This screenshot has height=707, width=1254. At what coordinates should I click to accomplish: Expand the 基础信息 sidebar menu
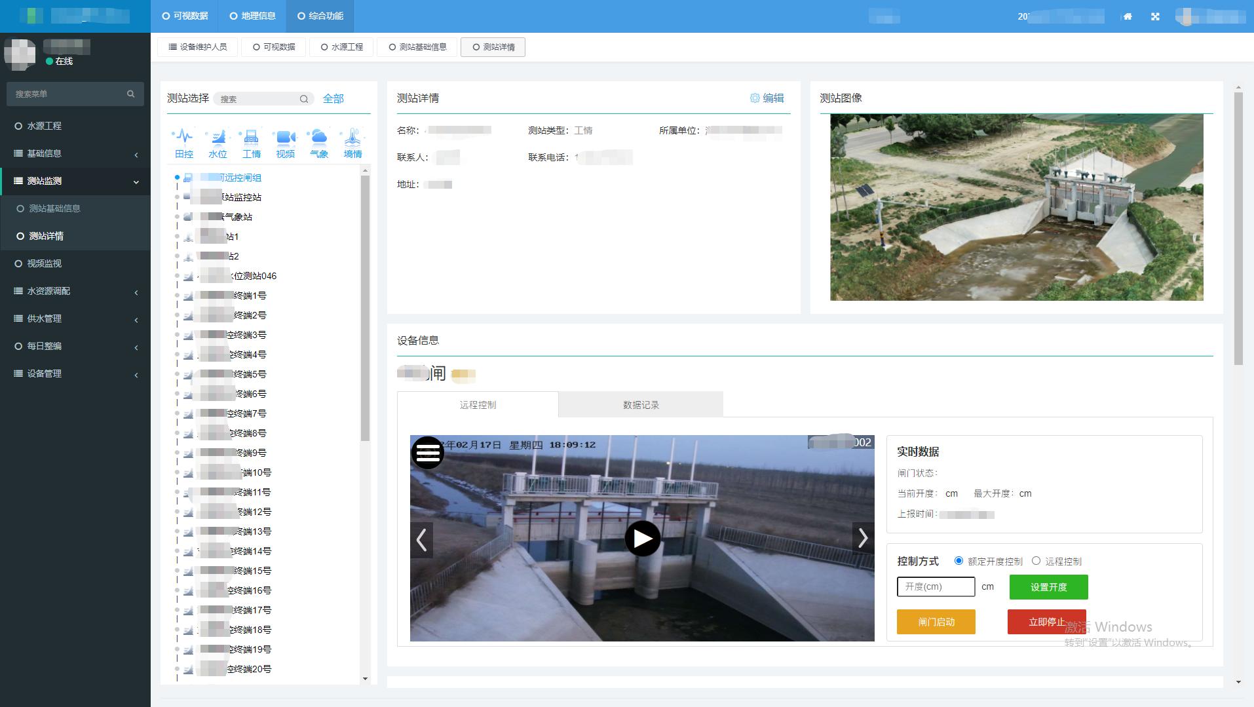(x=75, y=153)
